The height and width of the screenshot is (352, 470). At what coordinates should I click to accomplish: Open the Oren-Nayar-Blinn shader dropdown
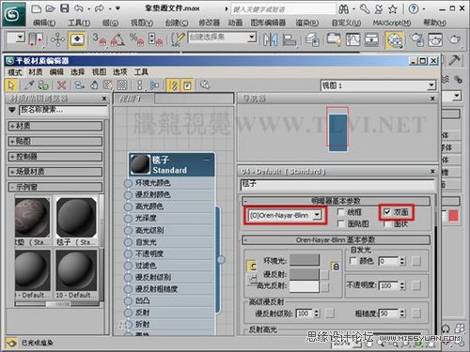click(x=318, y=215)
